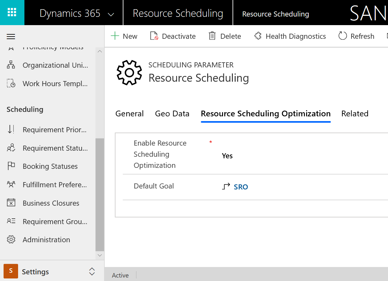
Task: Expand the Dynamics 365 dropdown chevron
Action: coord(111,14)
